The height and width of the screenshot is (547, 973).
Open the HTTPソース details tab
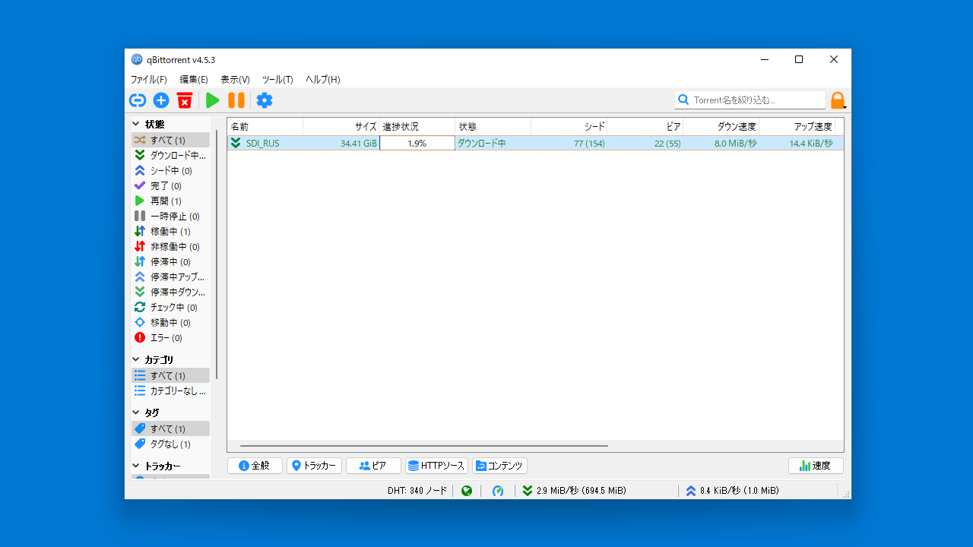click(436, 466)
